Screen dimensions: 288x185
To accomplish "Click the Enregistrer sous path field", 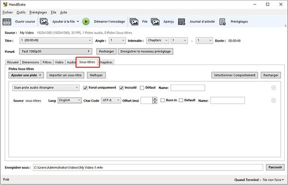I will point(148,168).
